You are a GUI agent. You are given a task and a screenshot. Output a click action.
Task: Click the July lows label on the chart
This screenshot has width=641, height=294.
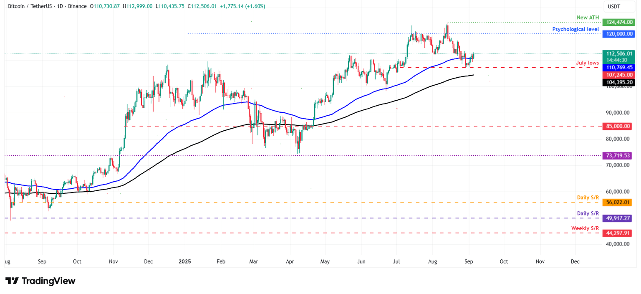tap(588, 62)
